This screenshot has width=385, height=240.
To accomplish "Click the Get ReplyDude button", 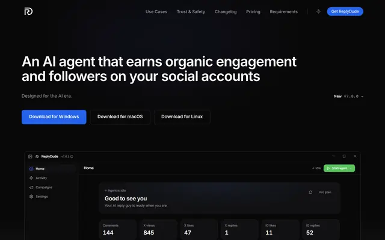I will coord(345,11).
